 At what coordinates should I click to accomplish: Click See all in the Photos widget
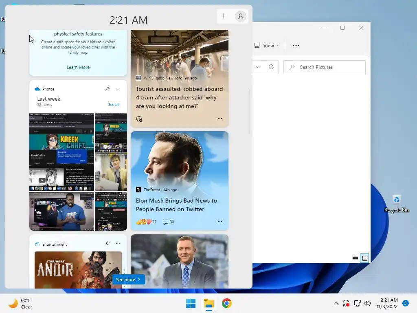114,105
